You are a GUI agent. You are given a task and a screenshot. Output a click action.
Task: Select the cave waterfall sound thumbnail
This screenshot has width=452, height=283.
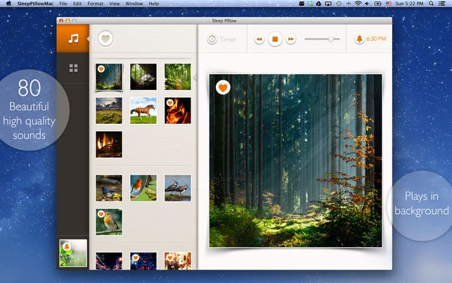[143, 77]
